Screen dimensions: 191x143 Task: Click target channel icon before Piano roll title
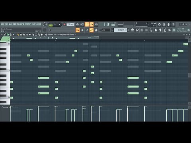click(46, 35)
